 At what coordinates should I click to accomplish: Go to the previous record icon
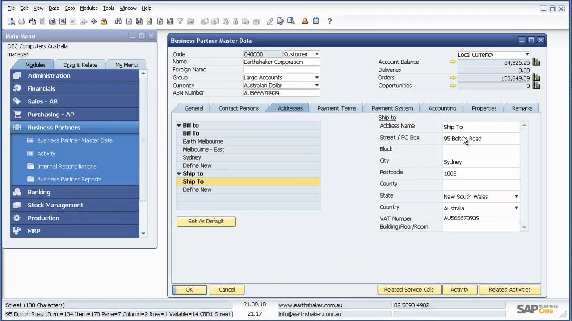click(150, 21)
